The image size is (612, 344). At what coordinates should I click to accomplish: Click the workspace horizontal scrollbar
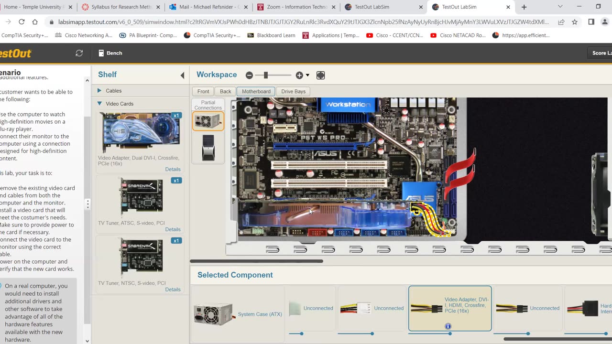tap(256, 261)
